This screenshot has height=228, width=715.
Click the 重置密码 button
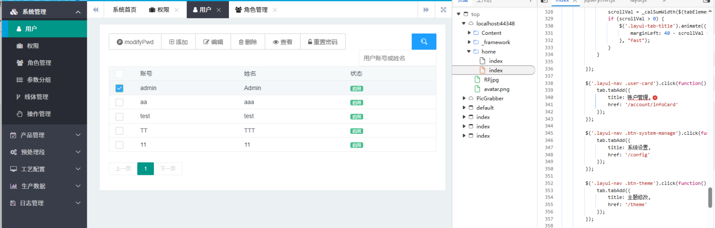(x=323, y=42)
